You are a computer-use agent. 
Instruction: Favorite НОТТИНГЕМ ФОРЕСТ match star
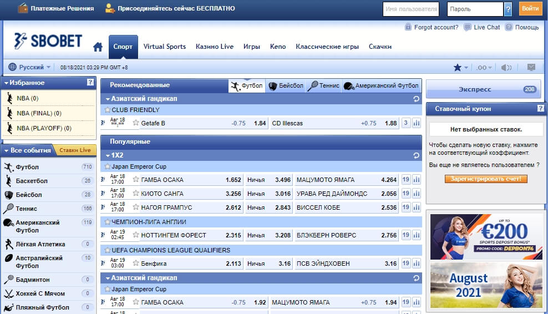click(x=136, y=235)
